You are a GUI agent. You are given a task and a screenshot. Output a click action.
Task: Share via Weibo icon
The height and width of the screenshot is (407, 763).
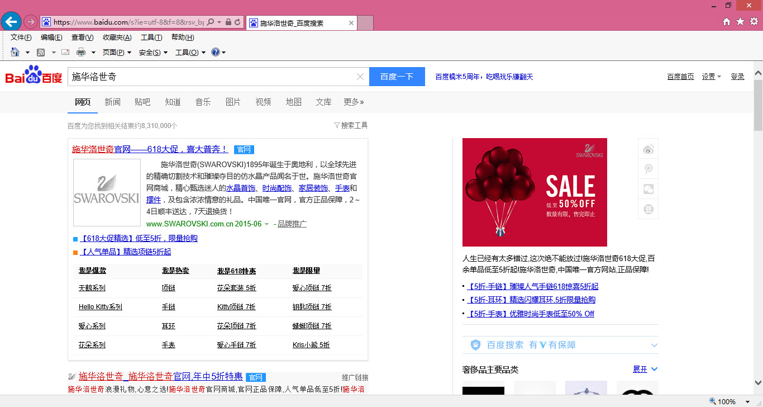[x=648, y=149]
